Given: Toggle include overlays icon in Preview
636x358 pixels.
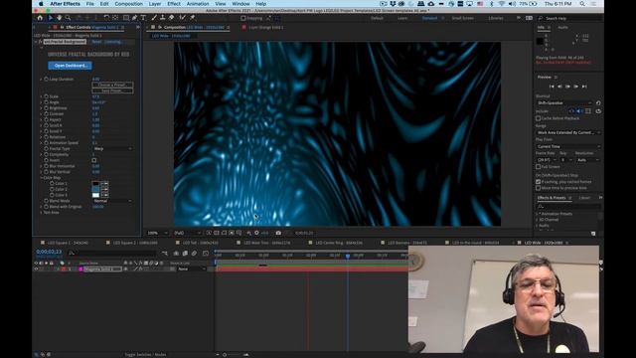Looking at the screenshot, I should 588,111.
